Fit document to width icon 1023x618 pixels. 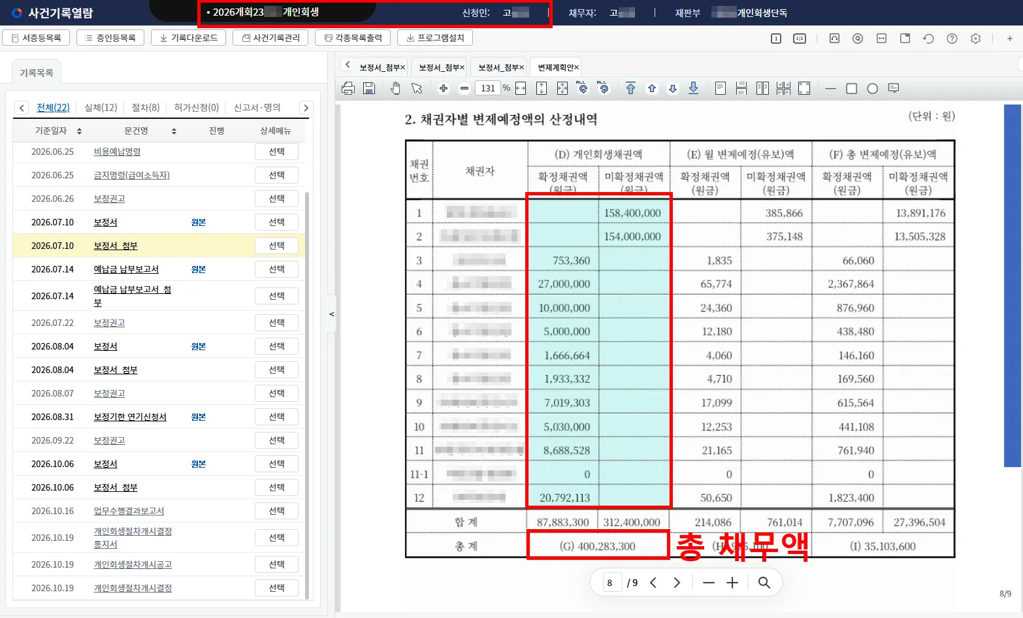[x=521, y=88]
